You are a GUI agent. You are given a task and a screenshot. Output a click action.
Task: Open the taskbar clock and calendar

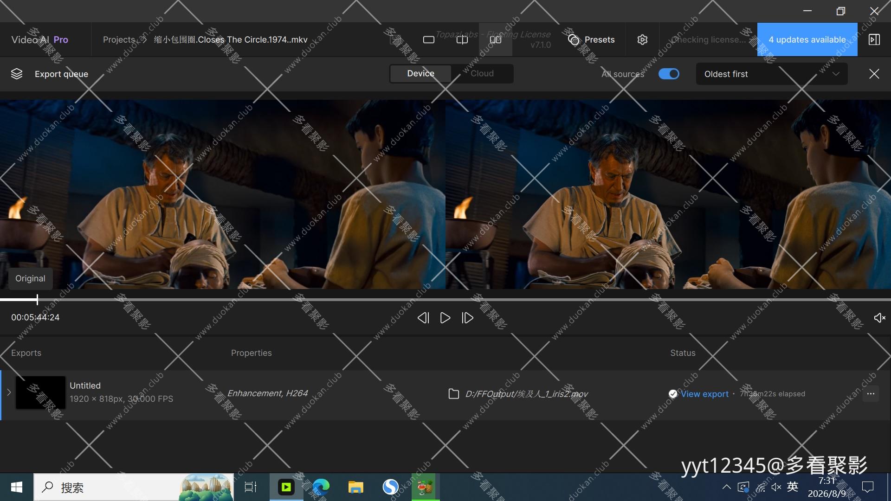[x=826, y=487]
